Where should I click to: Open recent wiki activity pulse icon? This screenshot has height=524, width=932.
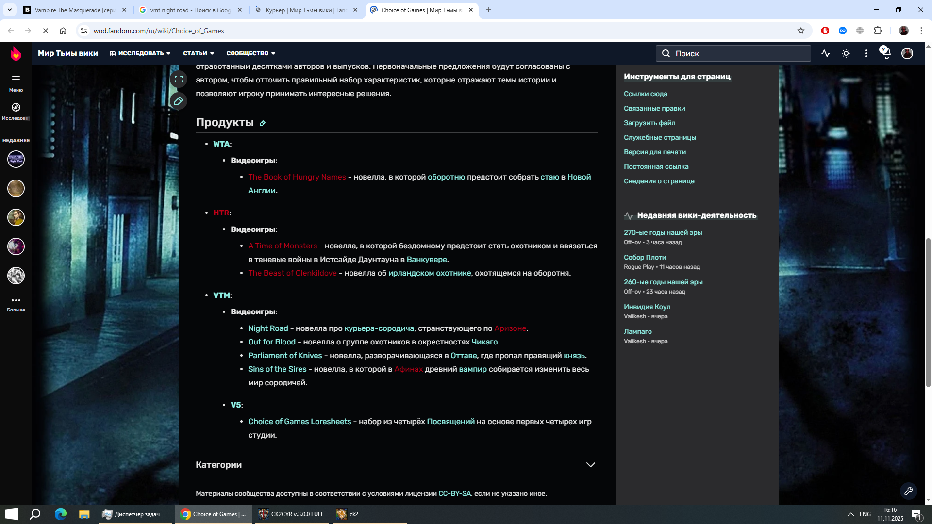(826, 53)
